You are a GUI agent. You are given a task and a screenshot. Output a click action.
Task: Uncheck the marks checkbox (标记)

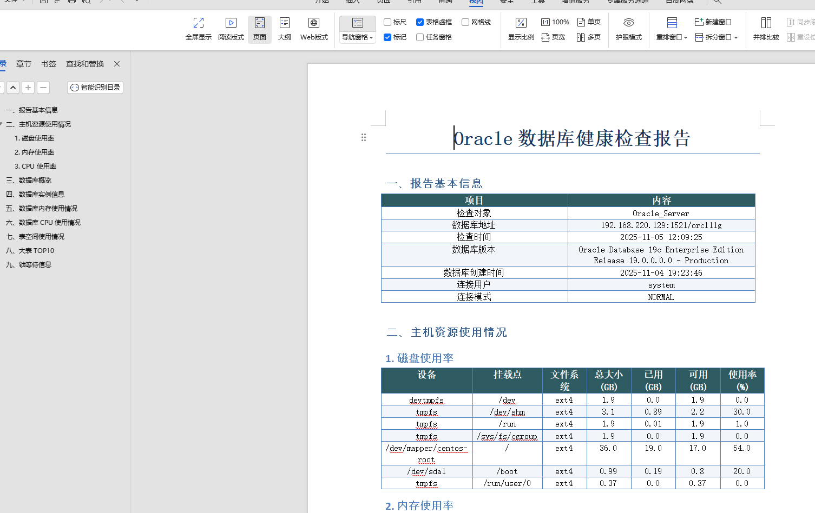pos(387,37)
